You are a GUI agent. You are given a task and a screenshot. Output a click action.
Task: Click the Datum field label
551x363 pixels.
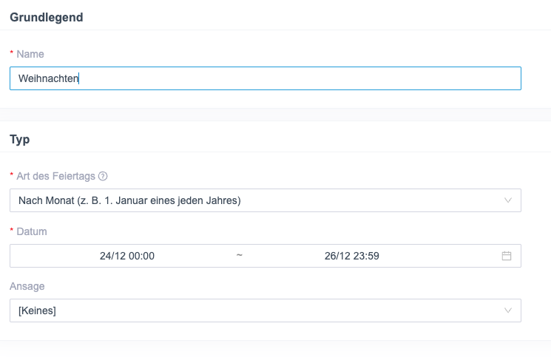point(32,231)
